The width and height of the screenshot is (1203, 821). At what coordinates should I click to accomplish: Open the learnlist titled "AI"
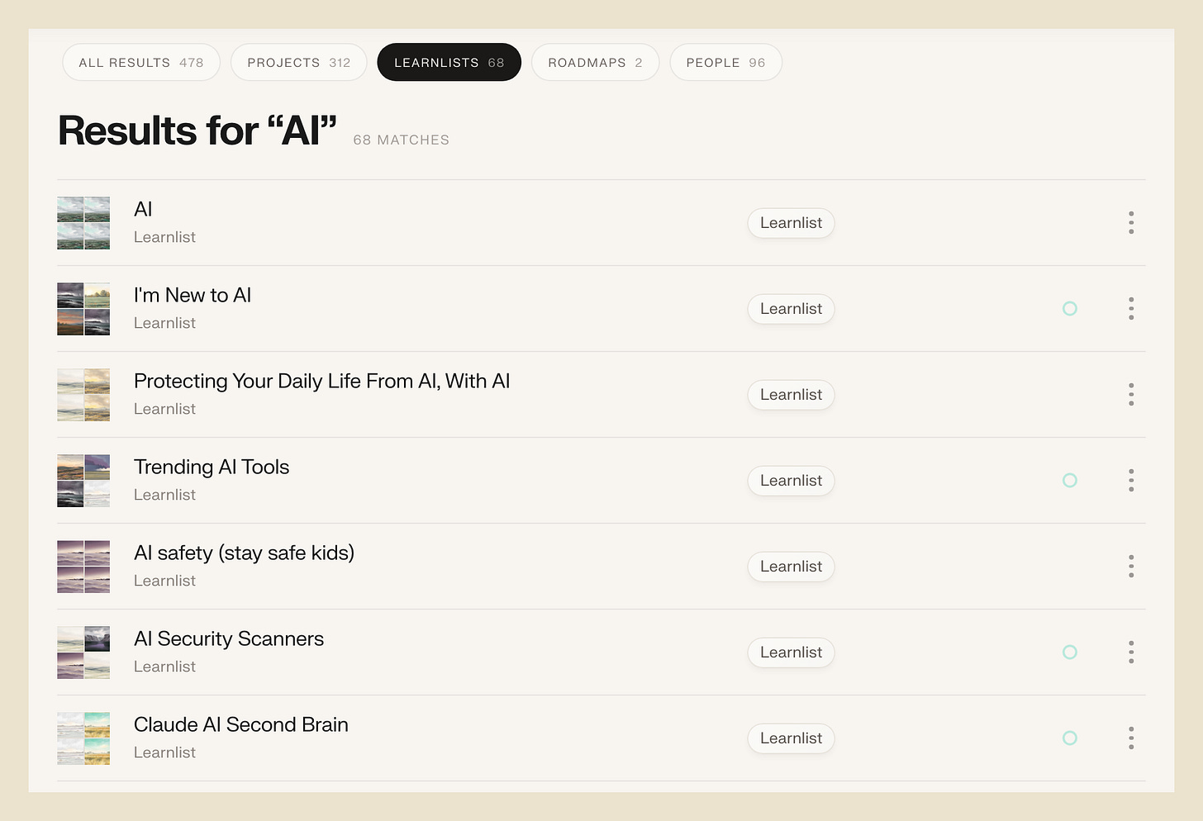click(x=143, y=210)
